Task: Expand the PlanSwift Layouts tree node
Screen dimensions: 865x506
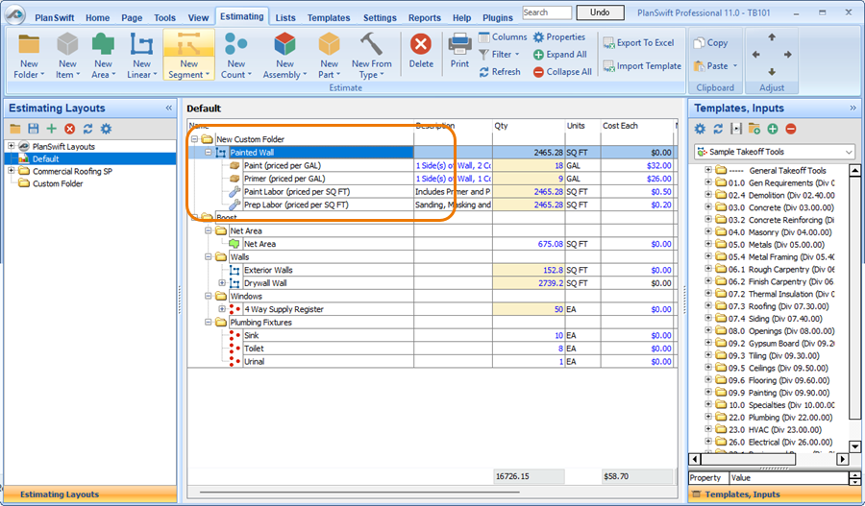Action: tap(11, 146)
